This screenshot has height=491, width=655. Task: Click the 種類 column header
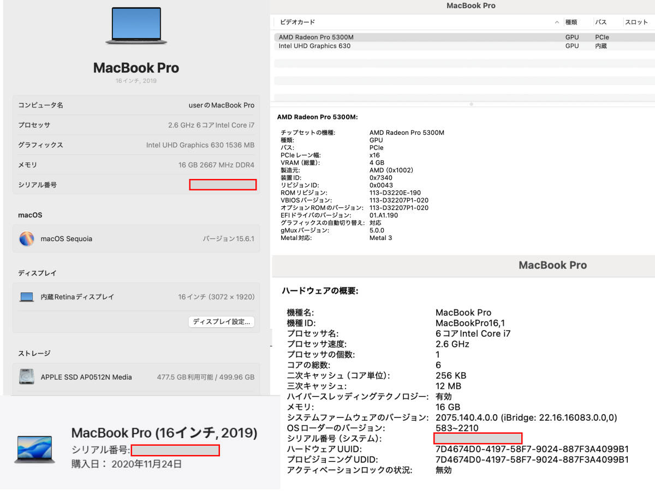pyautogui.click(x=571, y=22)
